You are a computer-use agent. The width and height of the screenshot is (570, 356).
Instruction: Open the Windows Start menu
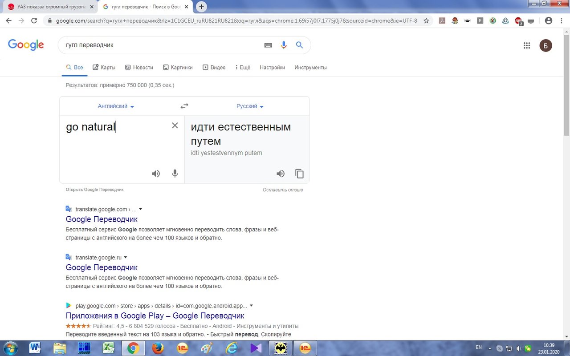coord(10,348)
